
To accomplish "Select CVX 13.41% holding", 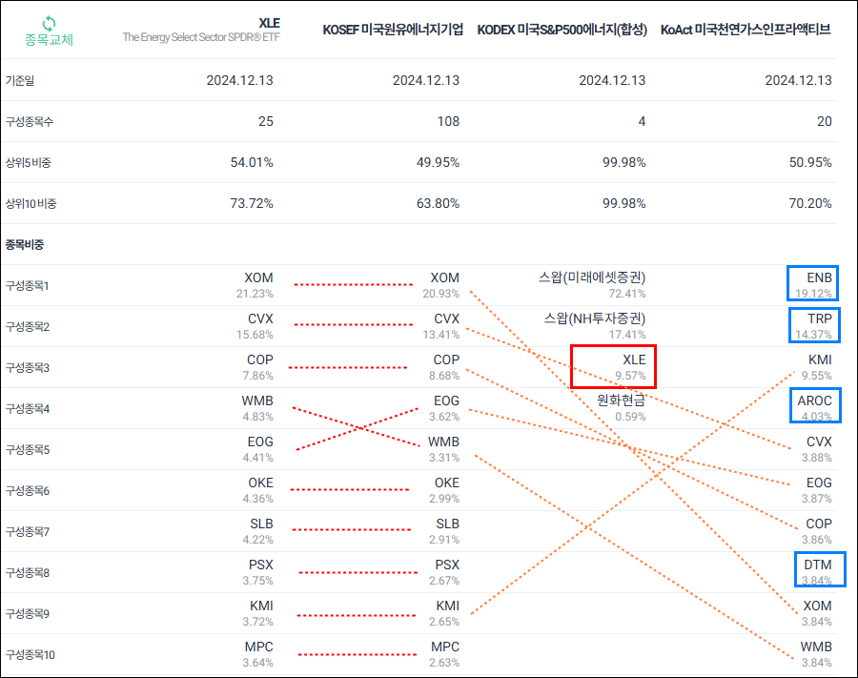I will pyautogui.click(x=441, y=326).
